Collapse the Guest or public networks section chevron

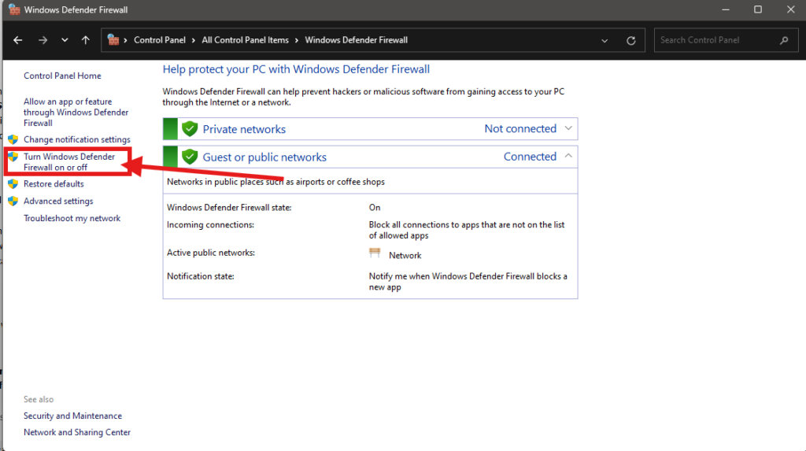tap(568, 156)
